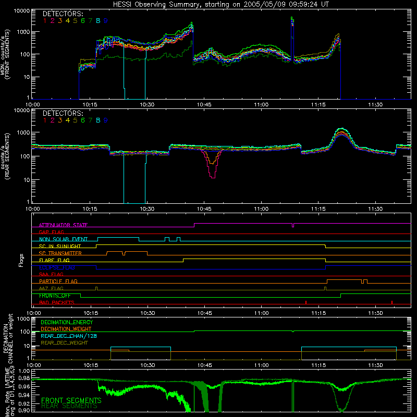The image size is (417, 417).
Task: Click detector 9 in rear segments legend
Action: (106, 120)
